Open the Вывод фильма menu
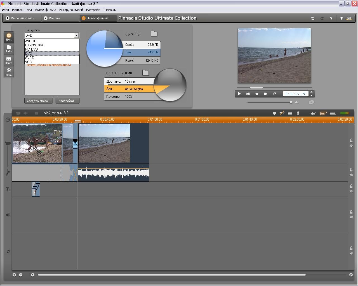Viewport: 358px width, 286px height. pos(46,10)
